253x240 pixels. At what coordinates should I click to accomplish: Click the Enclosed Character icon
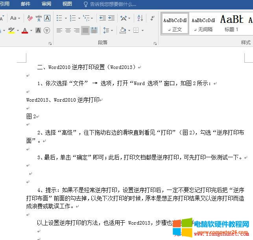tap(47, 30)
